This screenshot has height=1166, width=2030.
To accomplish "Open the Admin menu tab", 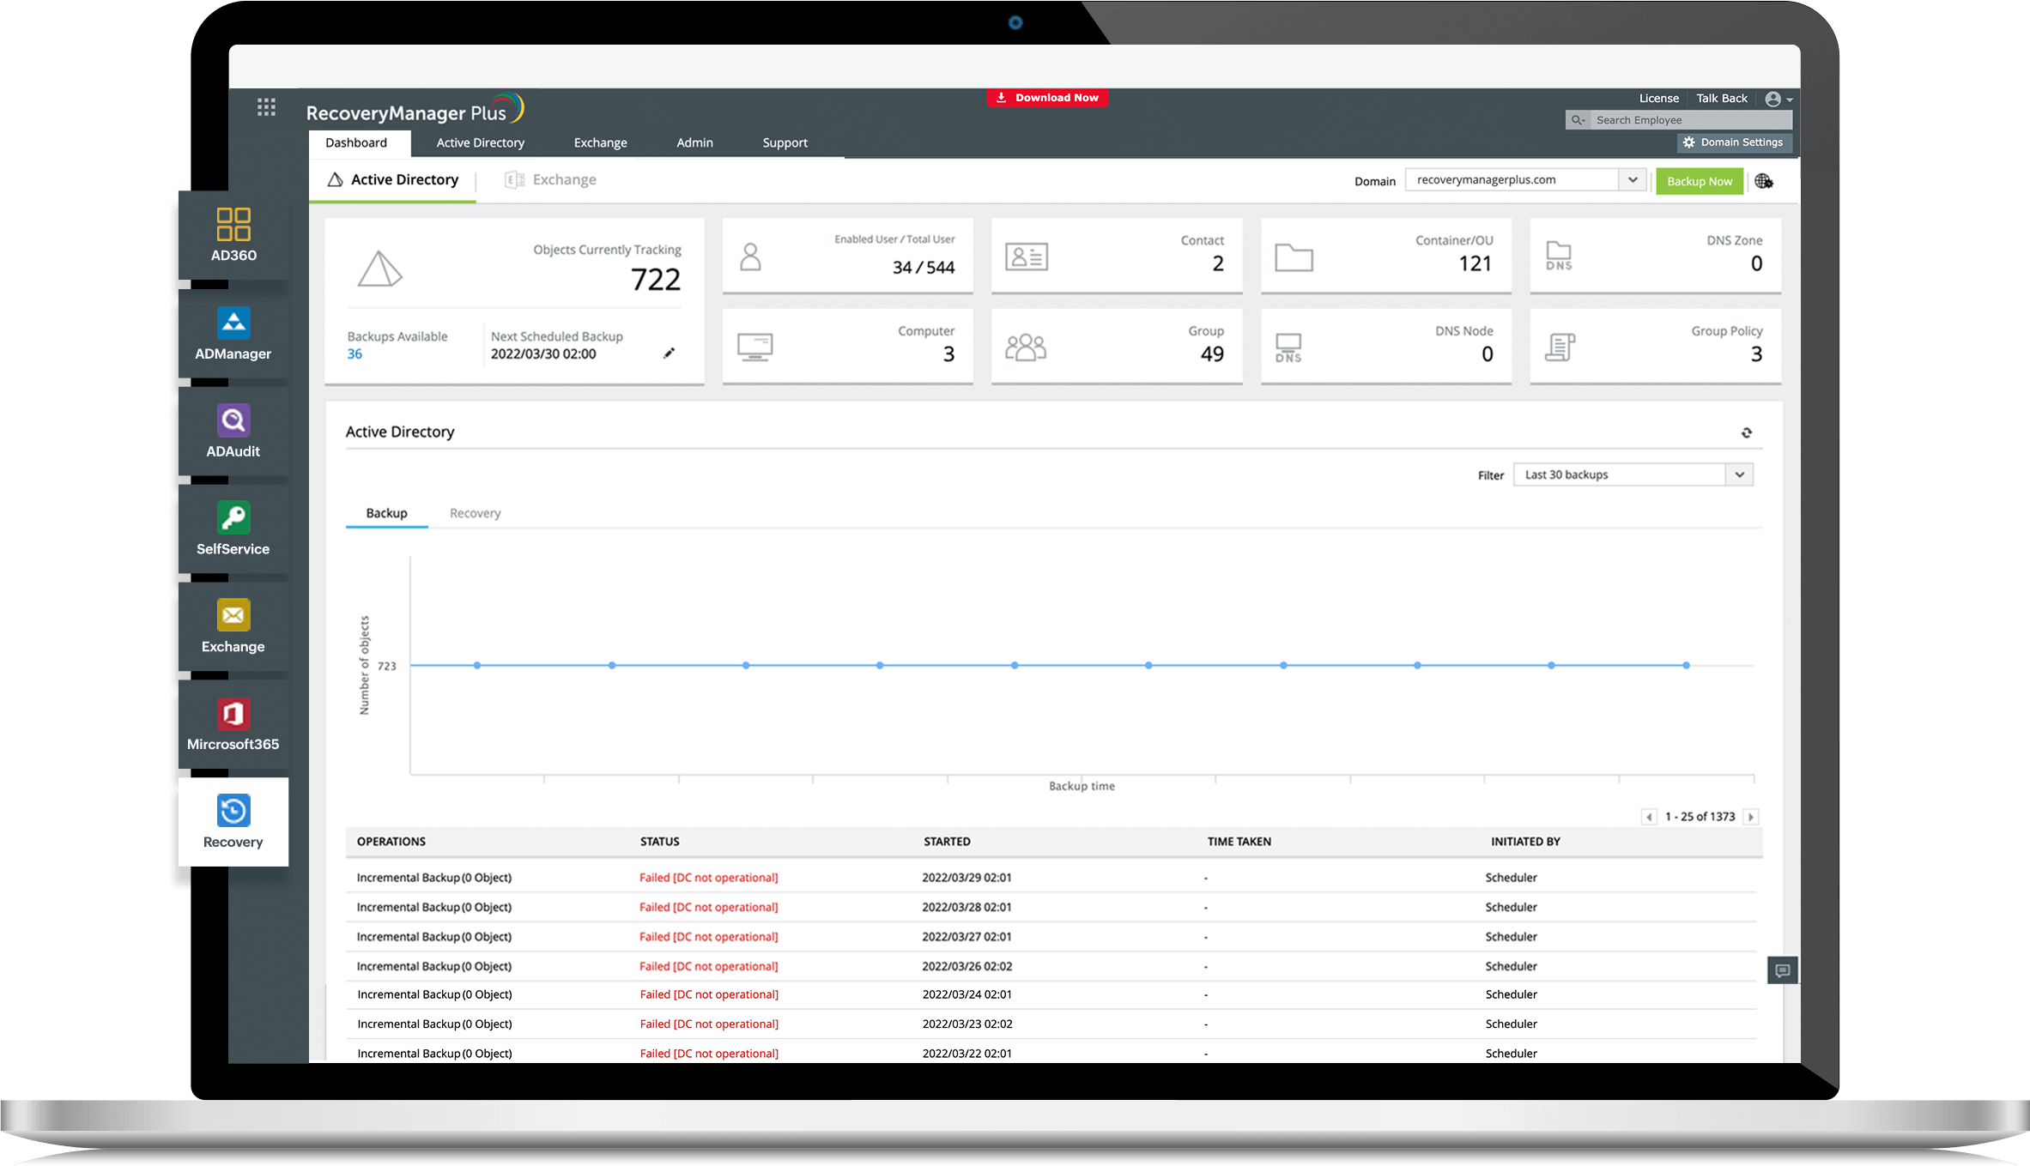I will click(694, 142).
